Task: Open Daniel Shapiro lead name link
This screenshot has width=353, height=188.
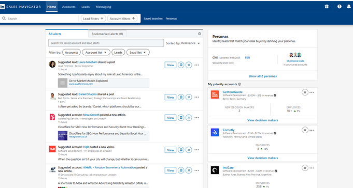Action: pyautogui.click(x=88, y=94)
